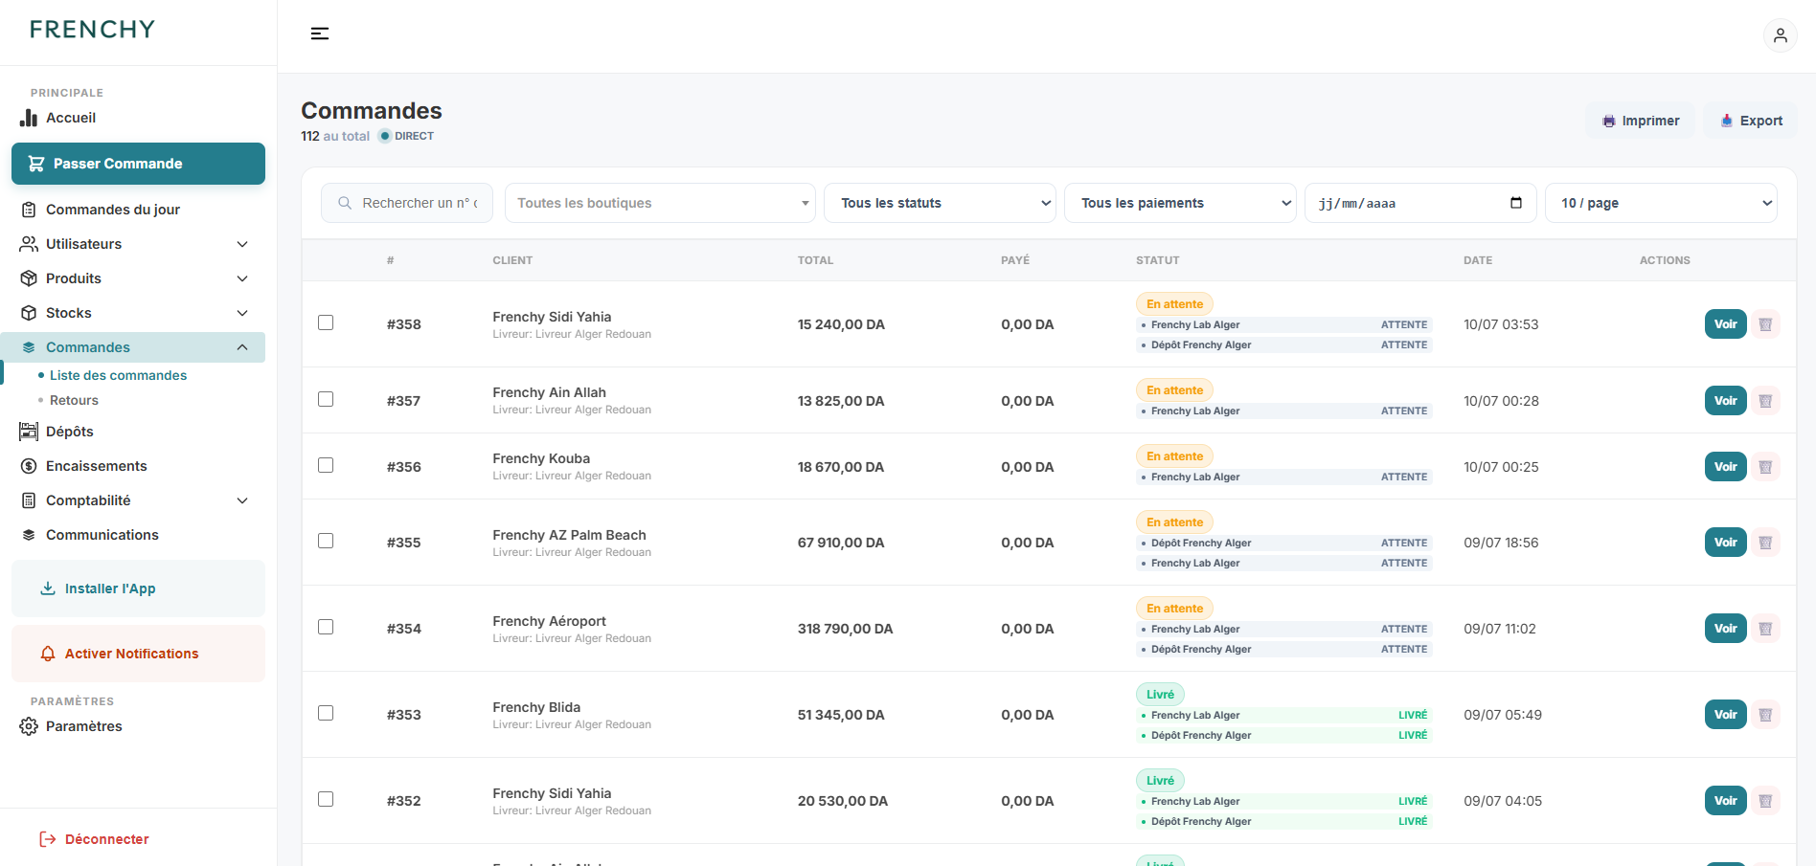Click the Export button
This screenshot has width=1816, height=866.
click(x=1750, y=121)
